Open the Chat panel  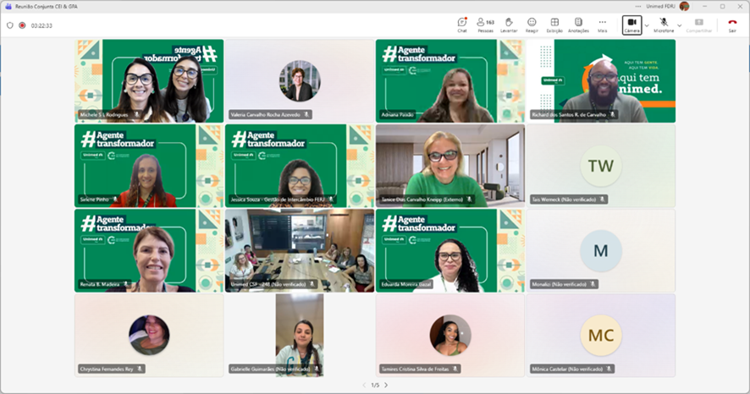click(462, 25)
